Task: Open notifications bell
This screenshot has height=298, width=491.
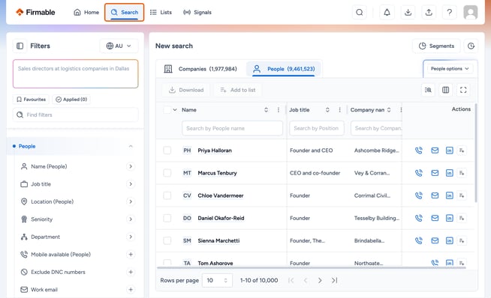Action: [x=387, y=12]
